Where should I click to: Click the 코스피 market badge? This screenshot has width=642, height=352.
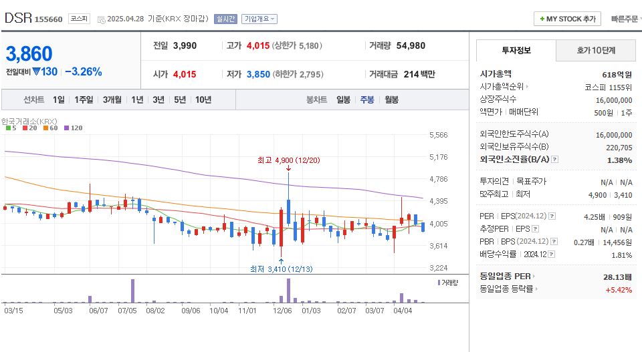point(79,19)
